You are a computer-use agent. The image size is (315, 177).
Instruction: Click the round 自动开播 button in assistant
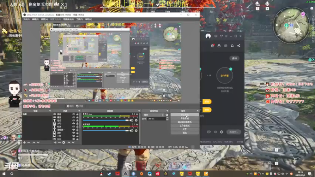(x=224, y=76)
